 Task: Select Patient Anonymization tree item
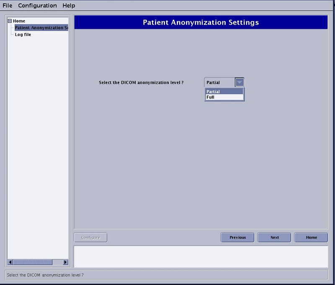(41, 28)
